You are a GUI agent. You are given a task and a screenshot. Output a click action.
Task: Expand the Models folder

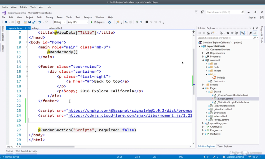[x=203, y=85]
